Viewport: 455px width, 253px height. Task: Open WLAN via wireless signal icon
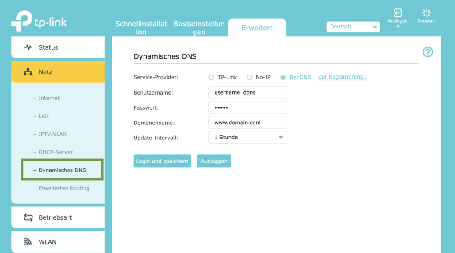[28, 242]
